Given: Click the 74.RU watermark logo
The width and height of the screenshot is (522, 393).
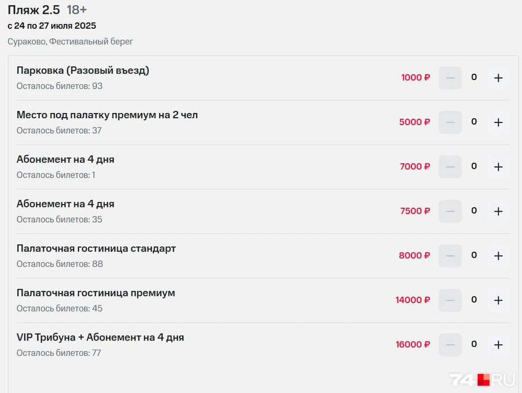Looking at the screenshot, I should point(482,380).
